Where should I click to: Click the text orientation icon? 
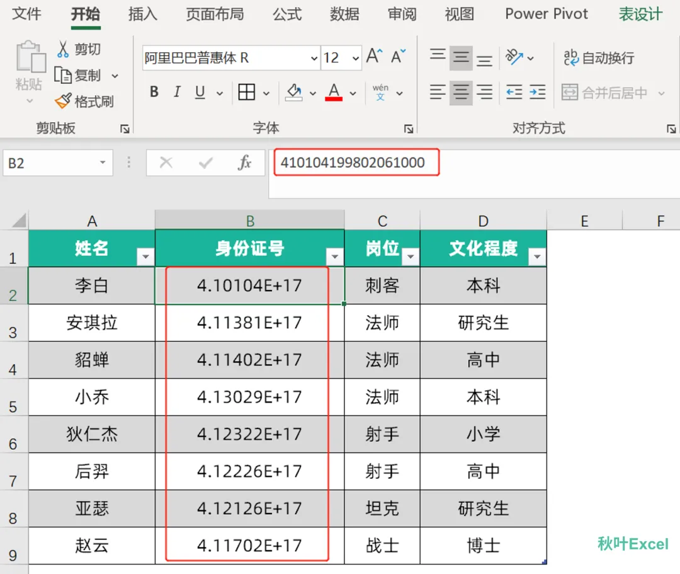coord(514,57)
